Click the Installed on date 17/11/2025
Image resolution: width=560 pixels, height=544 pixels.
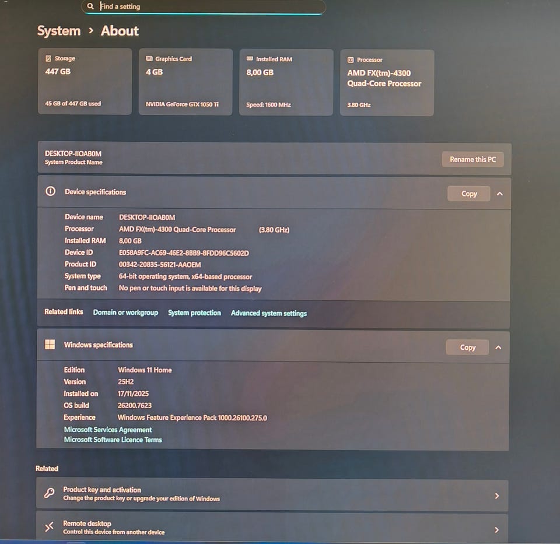(133, 394)
